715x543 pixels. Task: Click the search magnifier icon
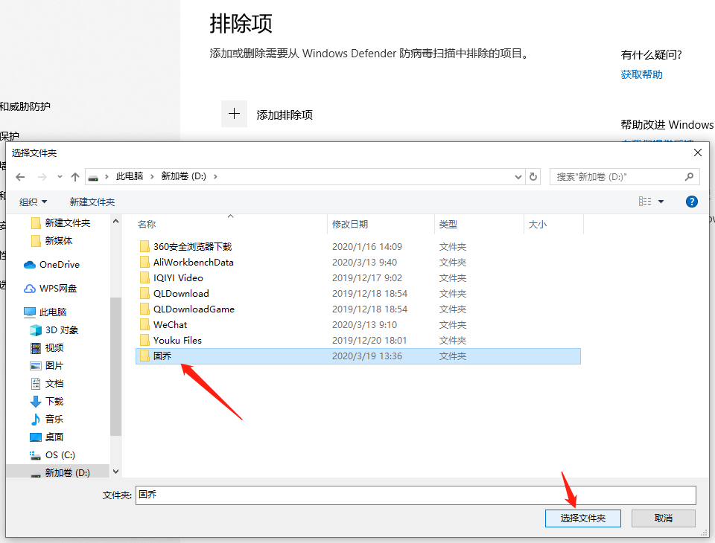tap(690, 177)
